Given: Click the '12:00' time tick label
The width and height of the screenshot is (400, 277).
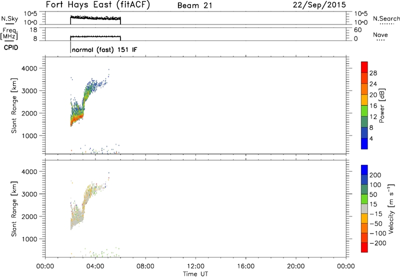Looking at the screenshot, I should click(195, 266).
